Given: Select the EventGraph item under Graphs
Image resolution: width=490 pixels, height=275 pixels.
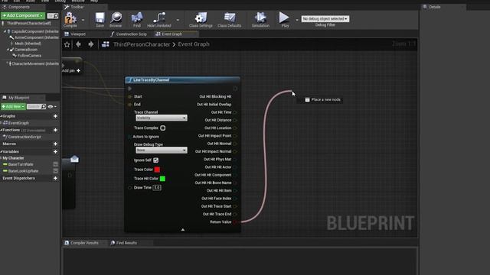Looking at the screenshot, I should 18,123.
